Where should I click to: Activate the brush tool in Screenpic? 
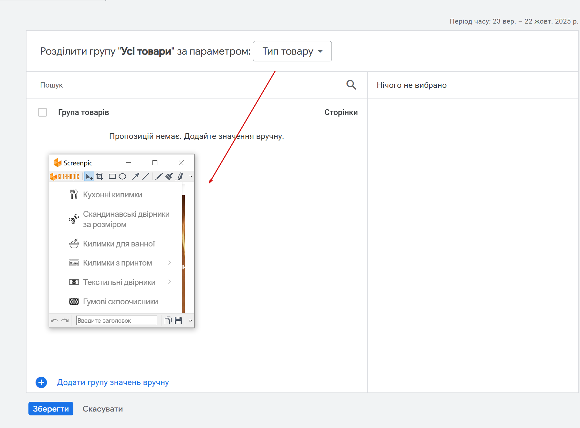coord(169,176)
